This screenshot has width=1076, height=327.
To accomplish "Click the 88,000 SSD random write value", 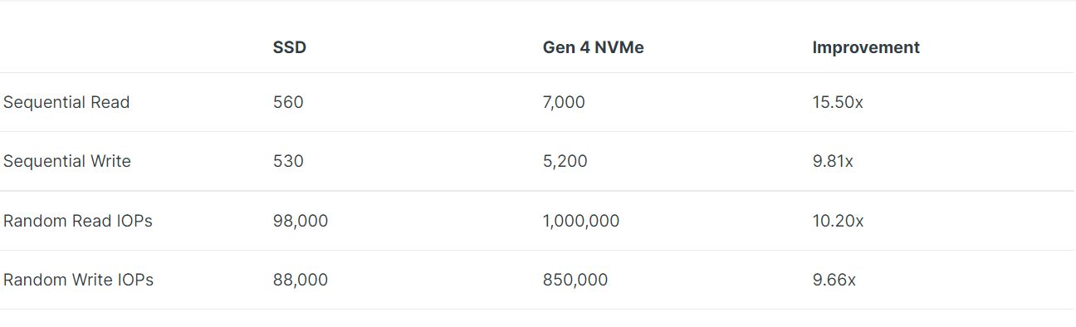I will pyautogui.click(x=301, y=280).
